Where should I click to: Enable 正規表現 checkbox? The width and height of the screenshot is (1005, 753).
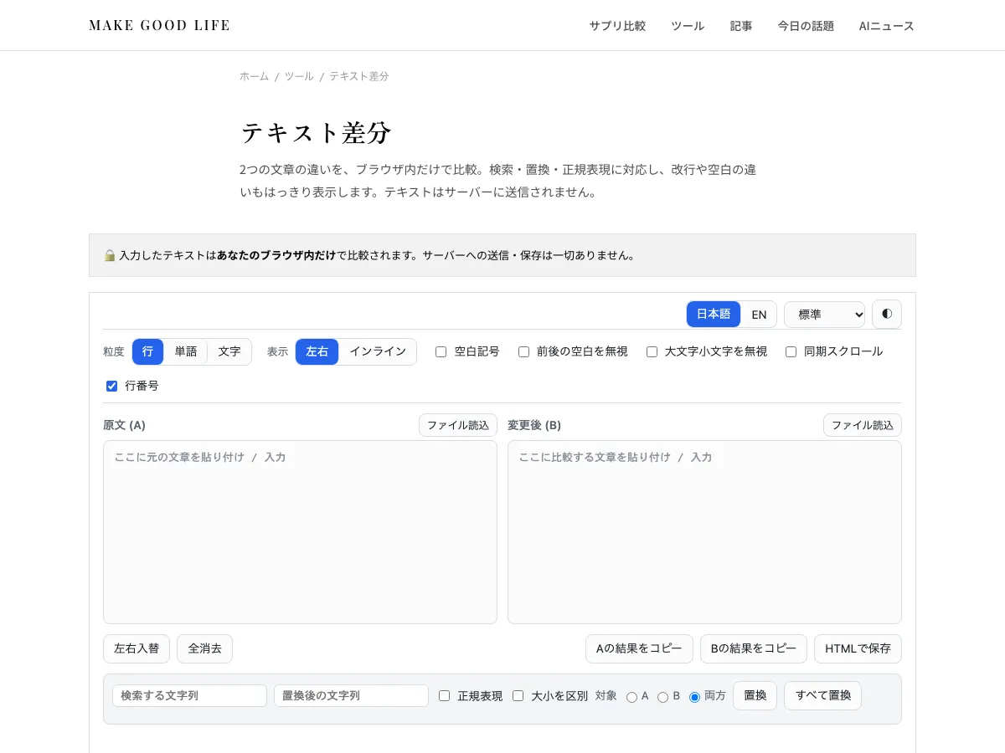444,695
